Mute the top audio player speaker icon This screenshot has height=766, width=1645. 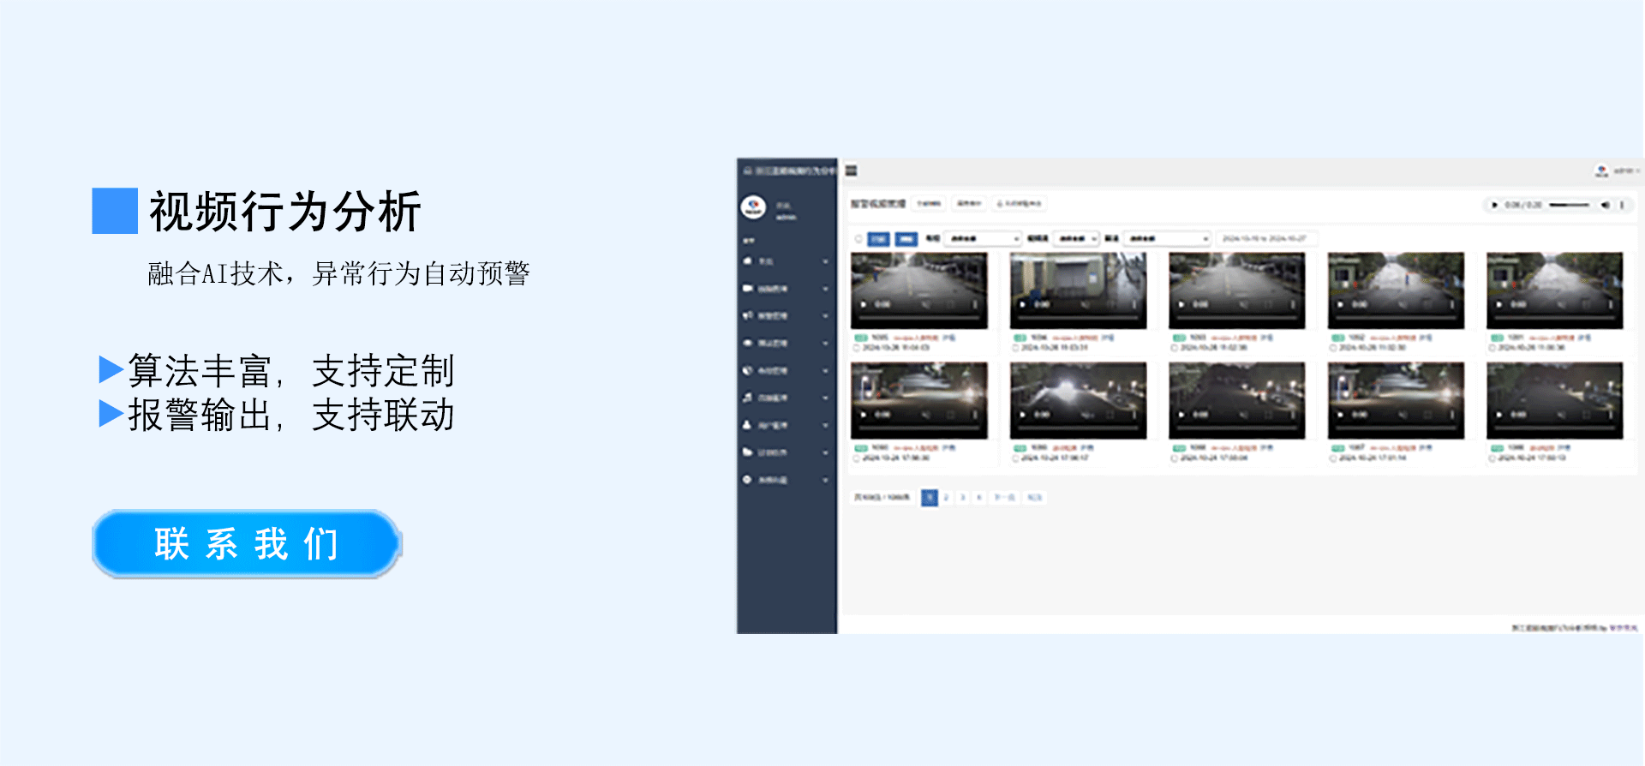pos(1606,205)
